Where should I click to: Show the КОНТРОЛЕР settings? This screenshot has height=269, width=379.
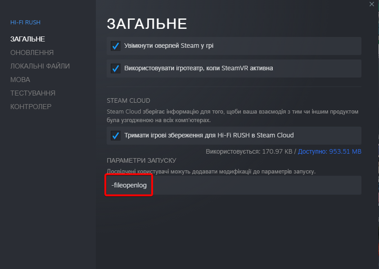click(31, 107)
